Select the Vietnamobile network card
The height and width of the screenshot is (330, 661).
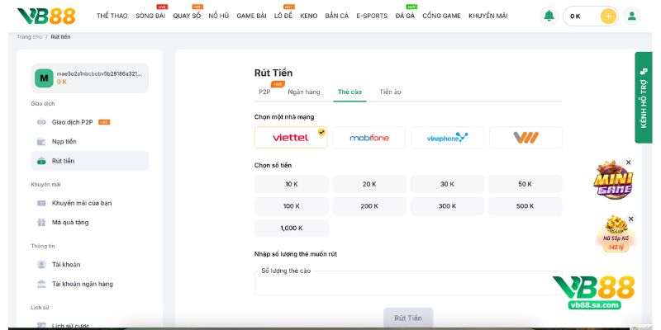coord(525,138)
